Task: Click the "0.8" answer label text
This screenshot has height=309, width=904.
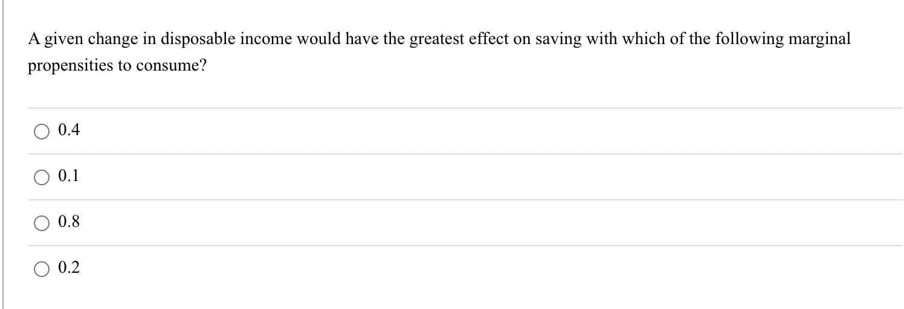Action: [69, 222]
